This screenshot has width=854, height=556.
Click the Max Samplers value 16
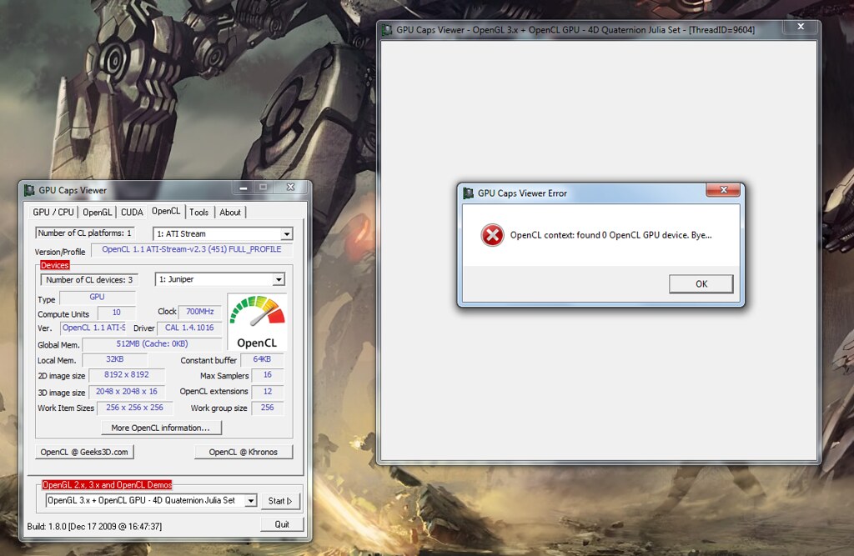coord(268,375)
